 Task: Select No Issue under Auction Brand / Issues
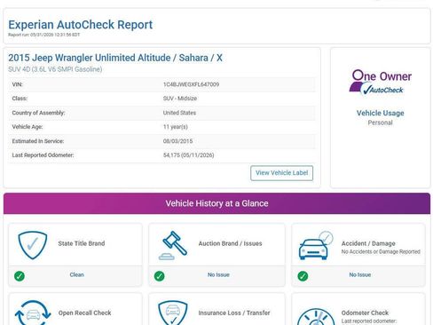[218, 274]
